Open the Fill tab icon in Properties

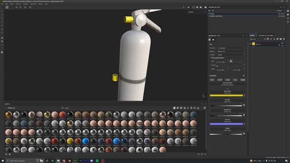click(209, 40)
